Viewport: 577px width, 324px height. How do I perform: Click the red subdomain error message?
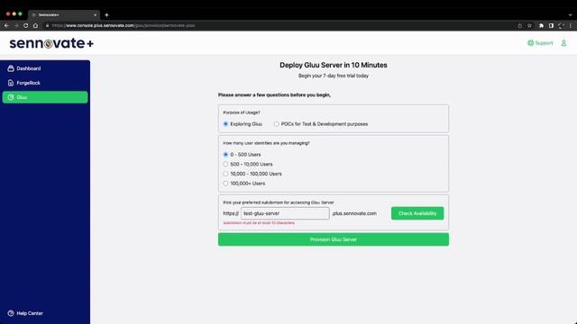[259, 223]
